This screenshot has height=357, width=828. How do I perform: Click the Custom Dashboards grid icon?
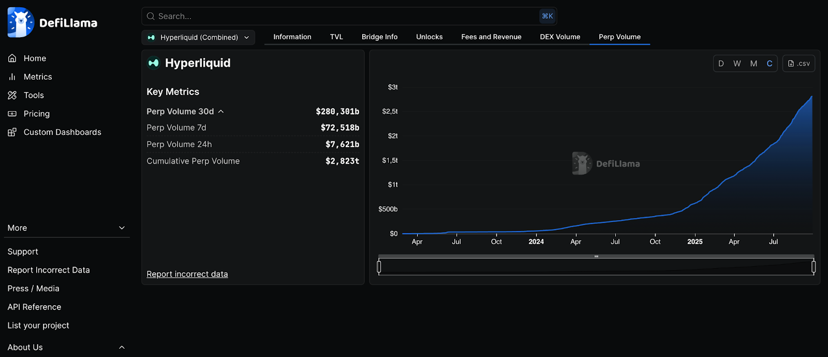(12, 132)
